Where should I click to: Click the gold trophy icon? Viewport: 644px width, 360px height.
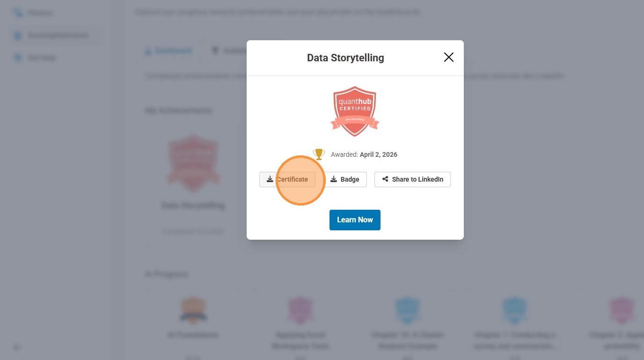(319, 154)
